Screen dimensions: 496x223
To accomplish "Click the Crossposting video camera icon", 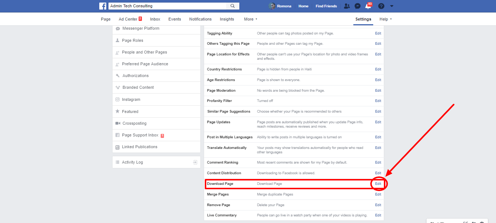I will pos(118,123).
